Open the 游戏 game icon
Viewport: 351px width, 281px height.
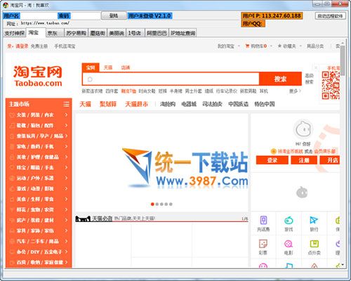click(x=289, y=221)
